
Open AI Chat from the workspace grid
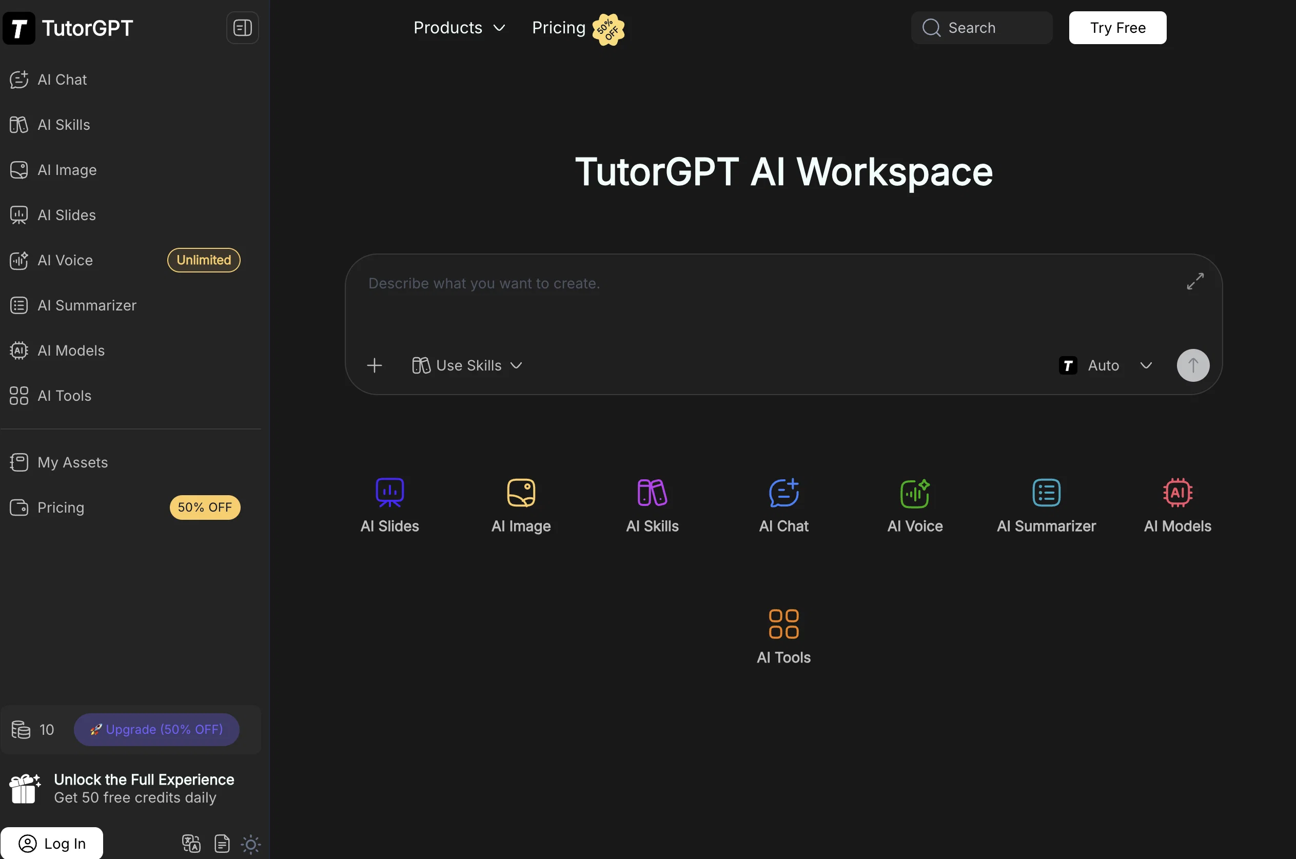click(784, 505)
